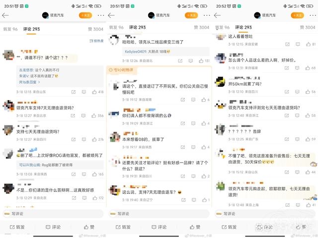Tap share icon beside the 172 likes count
Screen dimensions: 318x238
pyautogui.click(x=74, y=198)
